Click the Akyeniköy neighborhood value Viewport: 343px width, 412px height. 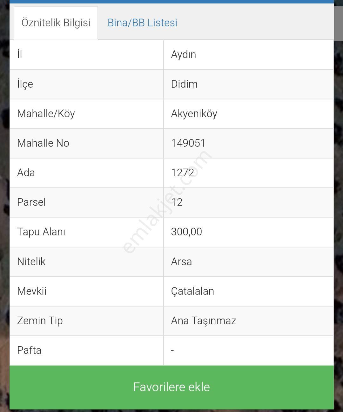[x=194, y=114]
